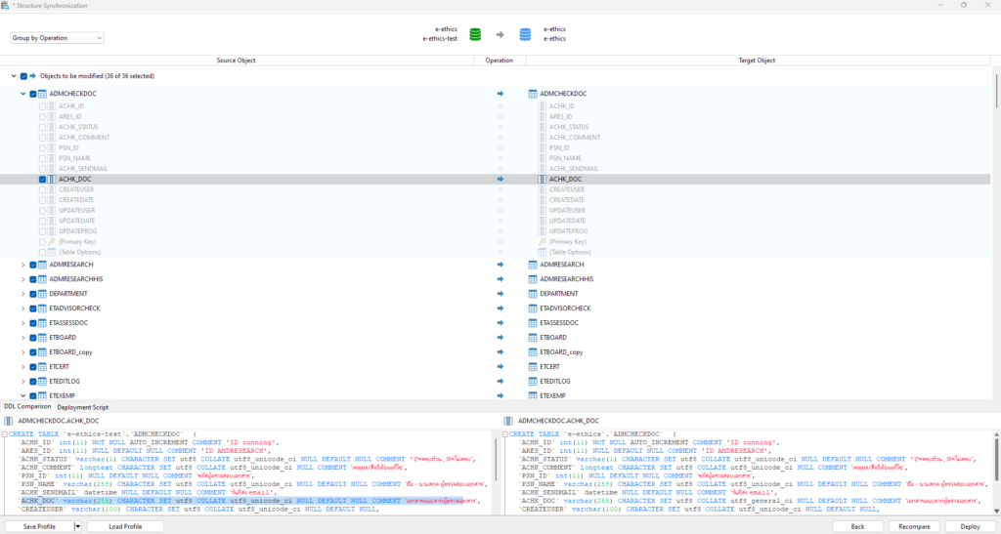Click the blue target database icon

tap(525, 34)
